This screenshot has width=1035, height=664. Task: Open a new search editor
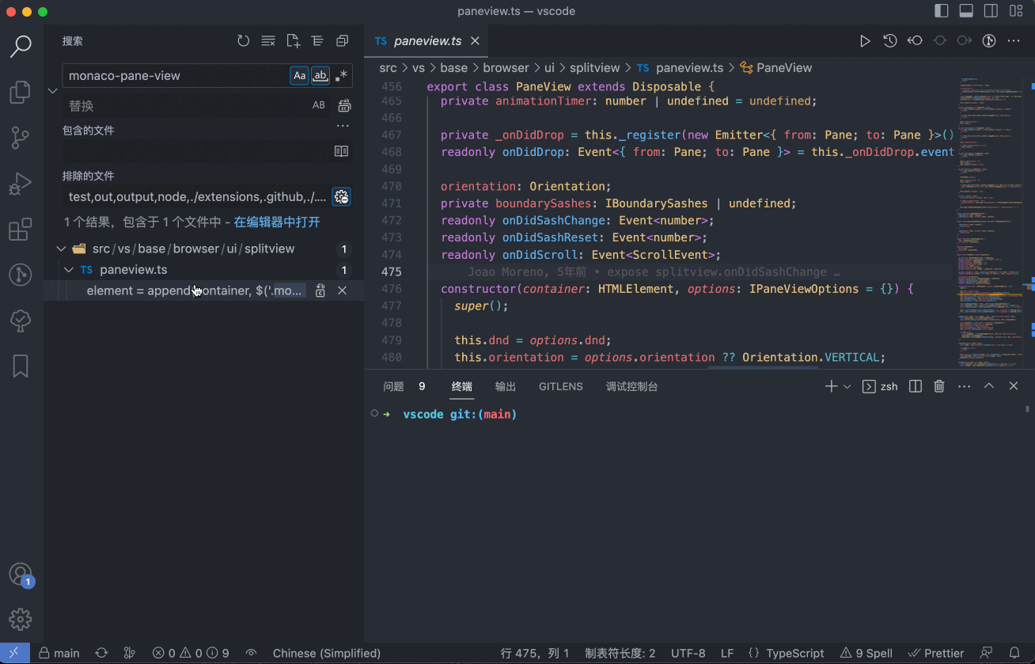(x=293, y=41)
